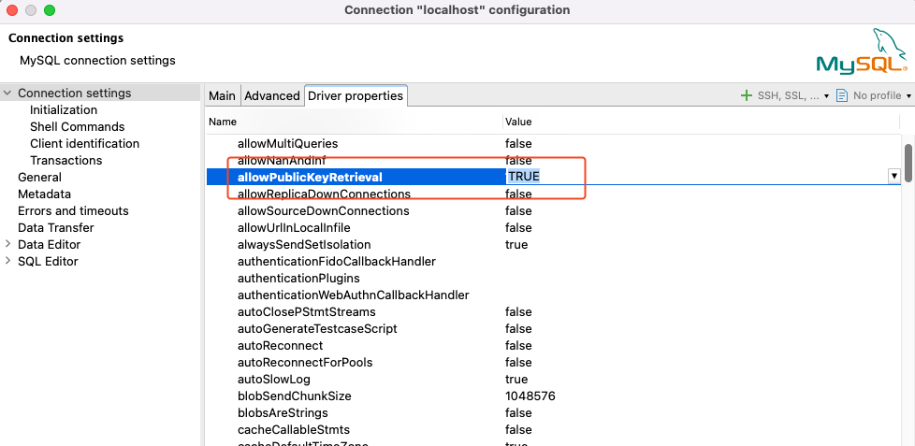
Task: Switch to the Advanced tab
Action: [x=271, y=95]
